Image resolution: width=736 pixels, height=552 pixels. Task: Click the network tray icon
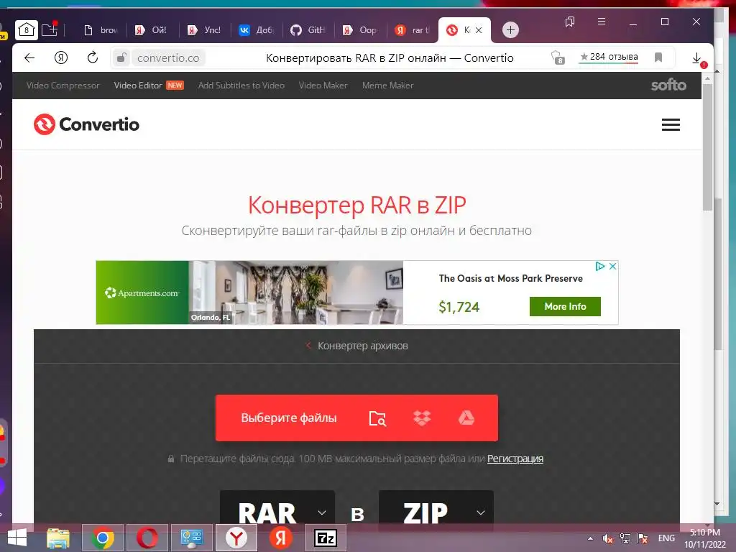(625, 538)
